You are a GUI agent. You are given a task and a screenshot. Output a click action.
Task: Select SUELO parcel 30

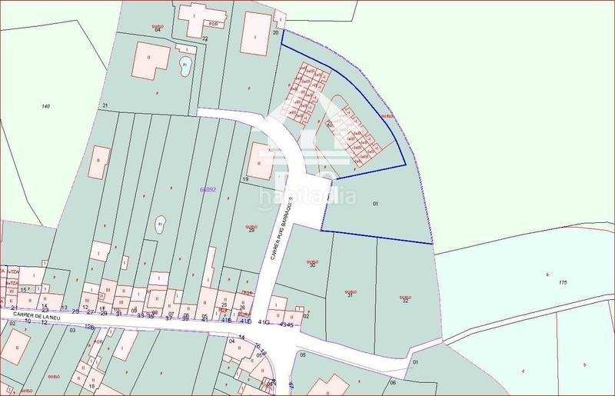(x=312, y=263)
